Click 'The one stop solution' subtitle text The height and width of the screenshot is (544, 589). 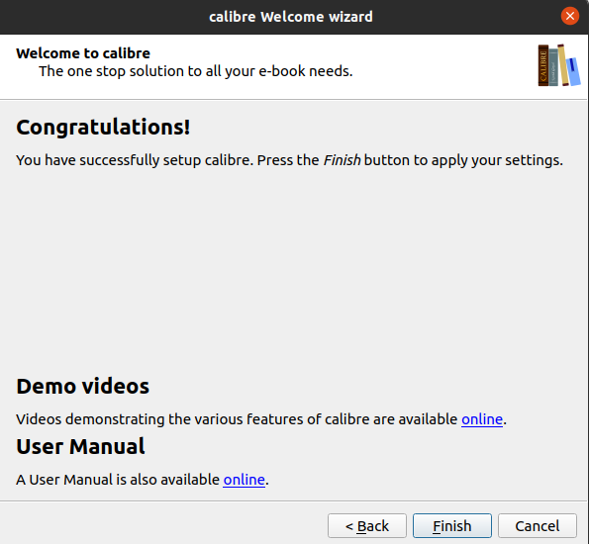coord(196,71)
